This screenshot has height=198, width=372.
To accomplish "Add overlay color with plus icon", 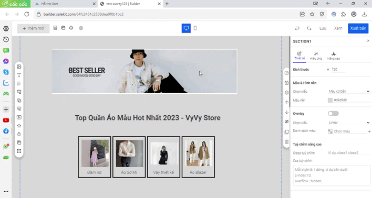I will tap(369, 131).
